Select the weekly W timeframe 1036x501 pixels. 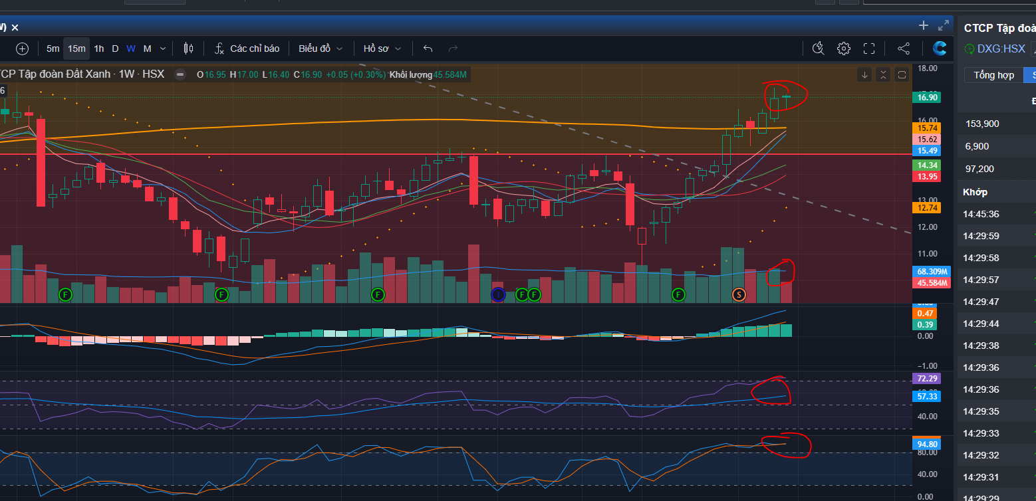[131, 49]
